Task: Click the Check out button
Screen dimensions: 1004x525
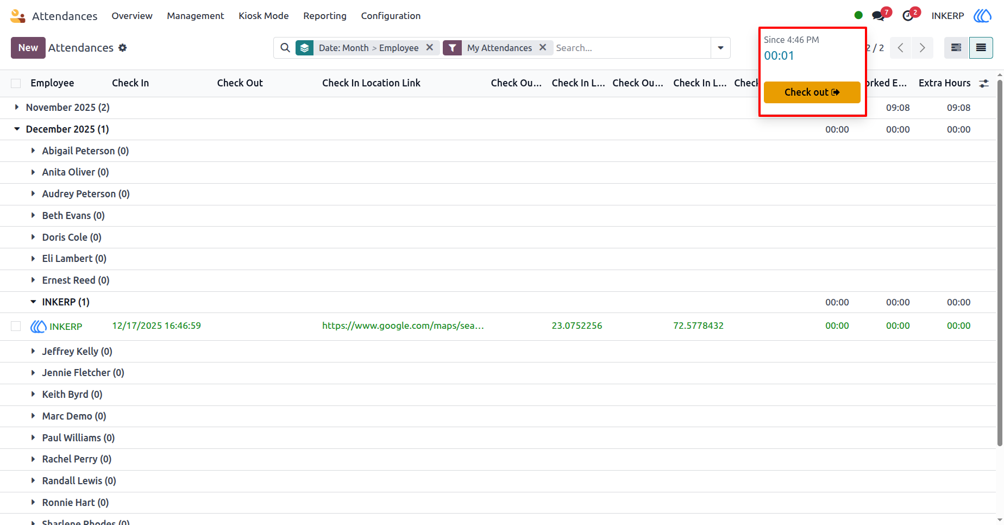Action: [x=812, y=92]
